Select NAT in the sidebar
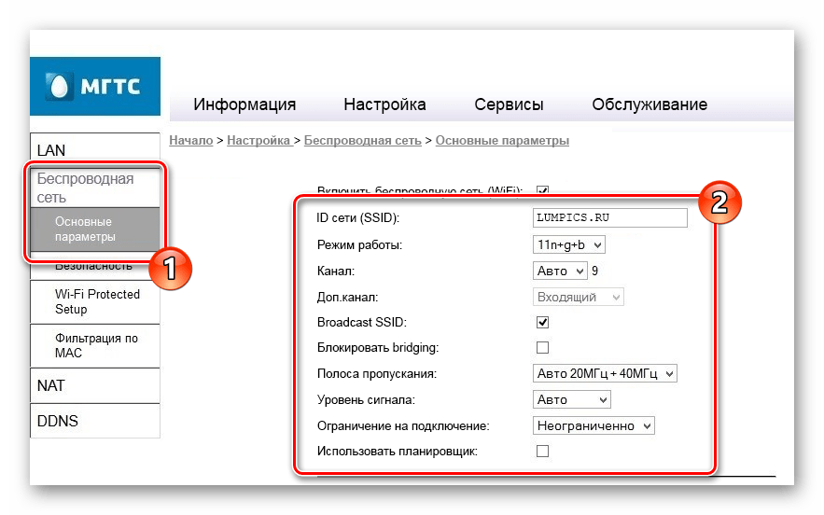The width and height of the screenshot is (824, 515). pyautogui.click(x=95, y=385)
